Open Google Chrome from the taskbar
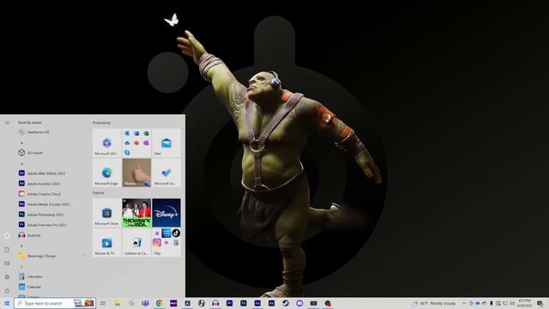This screenshot has height=309, width=549. (160, 303)
